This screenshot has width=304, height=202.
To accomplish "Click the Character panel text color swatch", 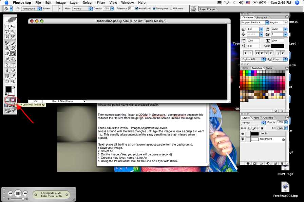I will click(278, 46).
